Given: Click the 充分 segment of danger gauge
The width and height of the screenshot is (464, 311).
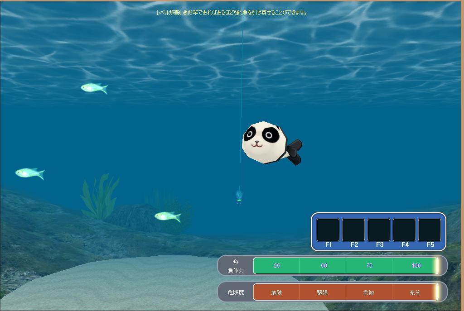Looking at the screenshot, I should click(x=415, y=292).
